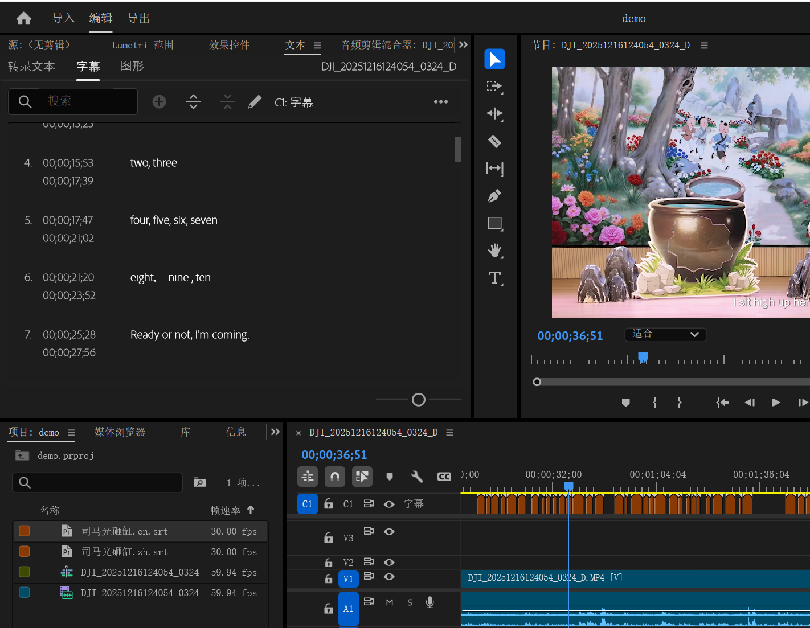This screenshot has width=810, height=628.
Task: Open captions panel three-dot options menu
Action: [440, 102]
